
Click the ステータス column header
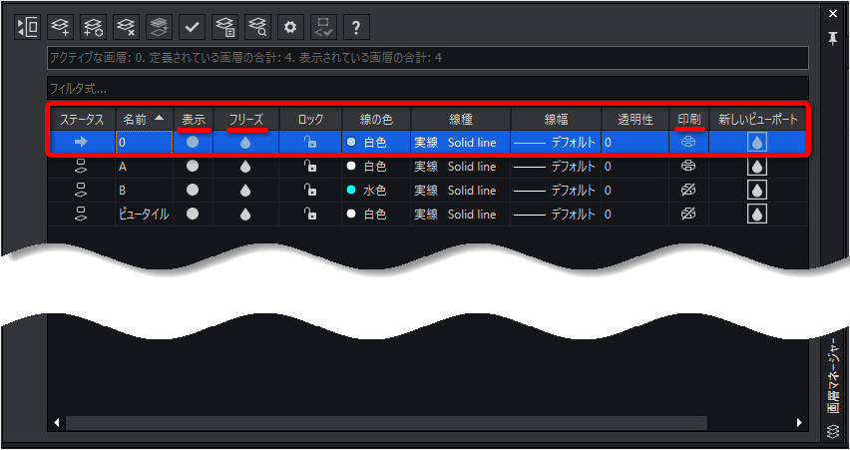point(81,119)
